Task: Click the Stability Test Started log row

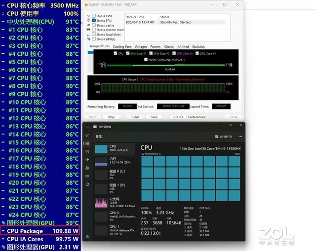Action: tap(175, 22)
